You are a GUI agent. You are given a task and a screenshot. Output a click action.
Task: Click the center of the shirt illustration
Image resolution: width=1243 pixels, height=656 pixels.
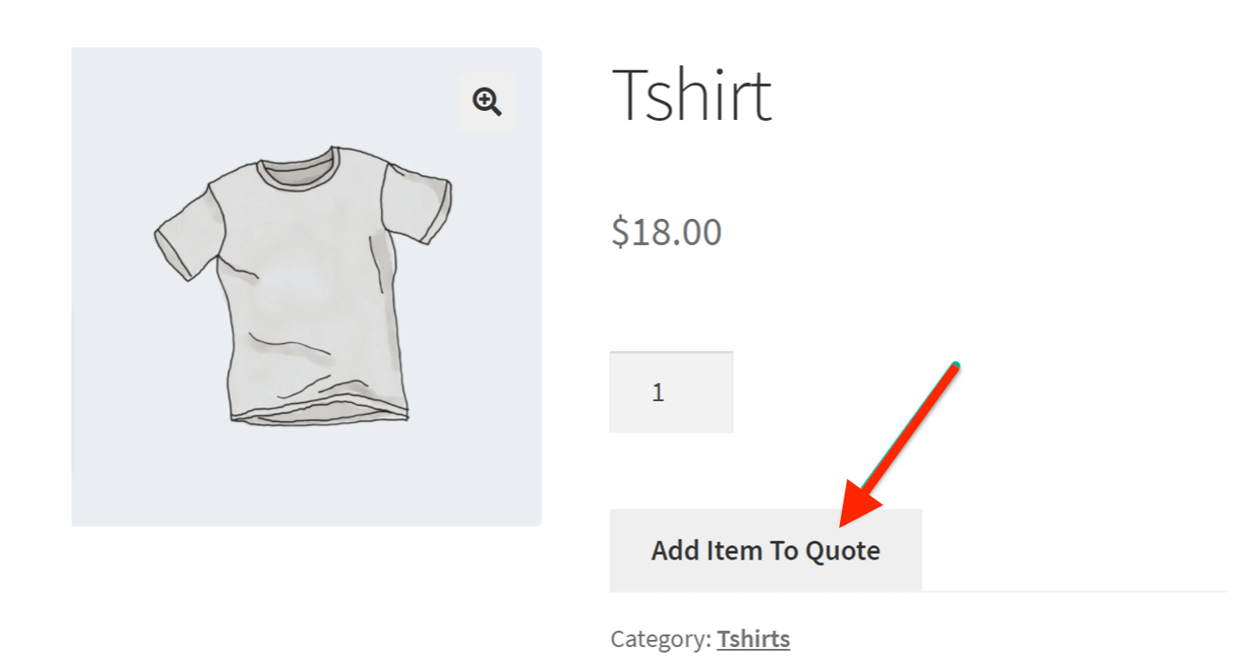pyautogui.click(x=304, y=286)
